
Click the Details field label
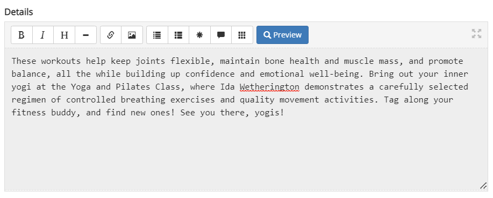coord(19,12)
